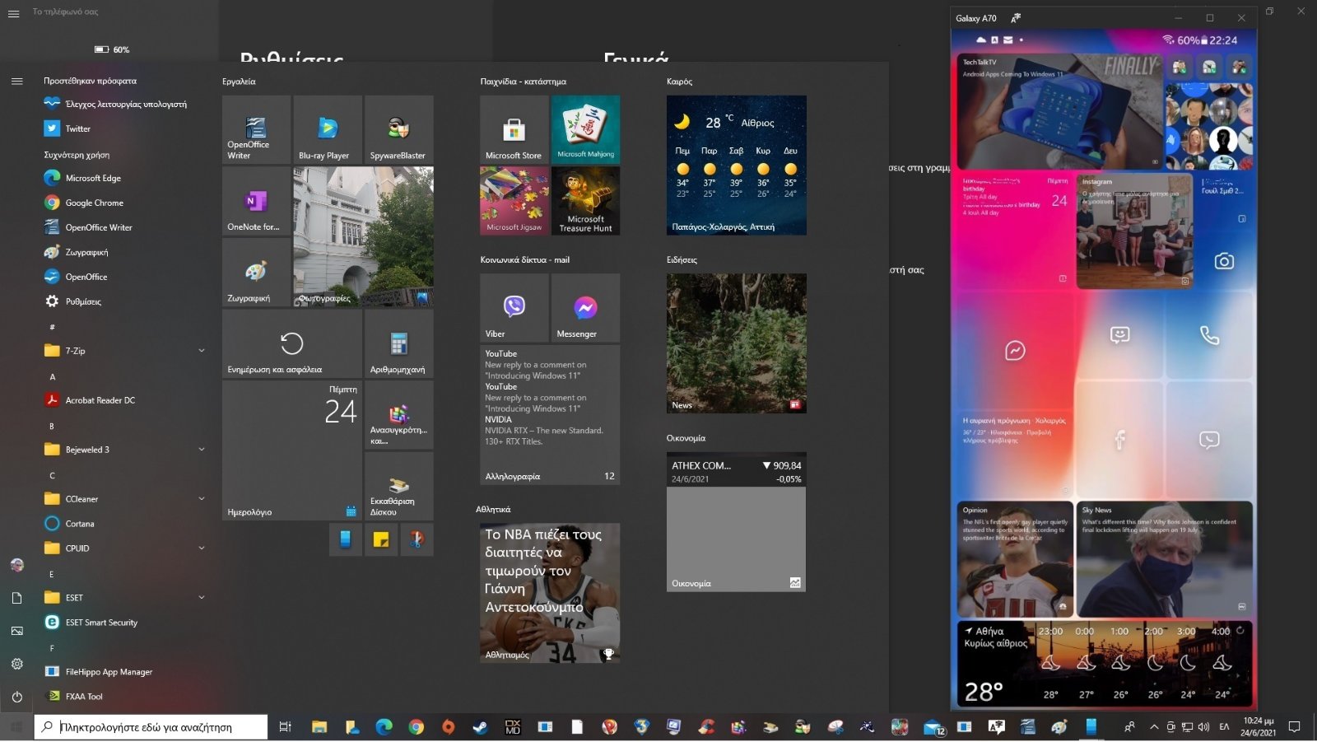Open the power options button
This screenshot has width=1317, height=742.
coord(16,697)
